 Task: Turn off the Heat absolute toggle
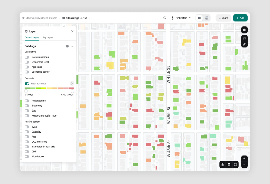(x=27, y=84)
